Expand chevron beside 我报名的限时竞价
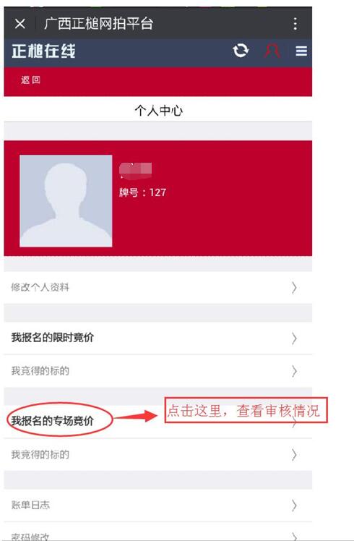Viewport: 354px width, 541px height. coord(294,338)
